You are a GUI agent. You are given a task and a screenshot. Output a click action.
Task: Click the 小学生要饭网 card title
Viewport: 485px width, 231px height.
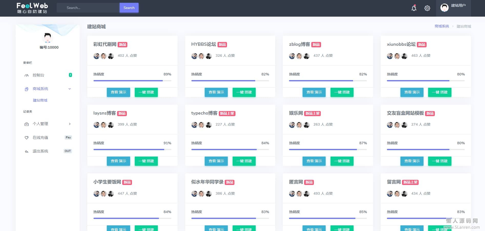[107, 182]
